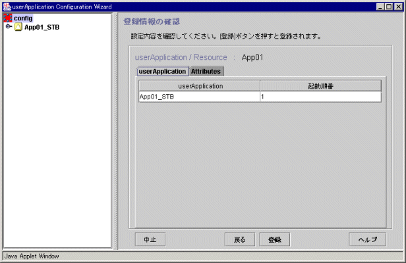
Task: Minimize the Configuration Wizard window
Action: 380,7
